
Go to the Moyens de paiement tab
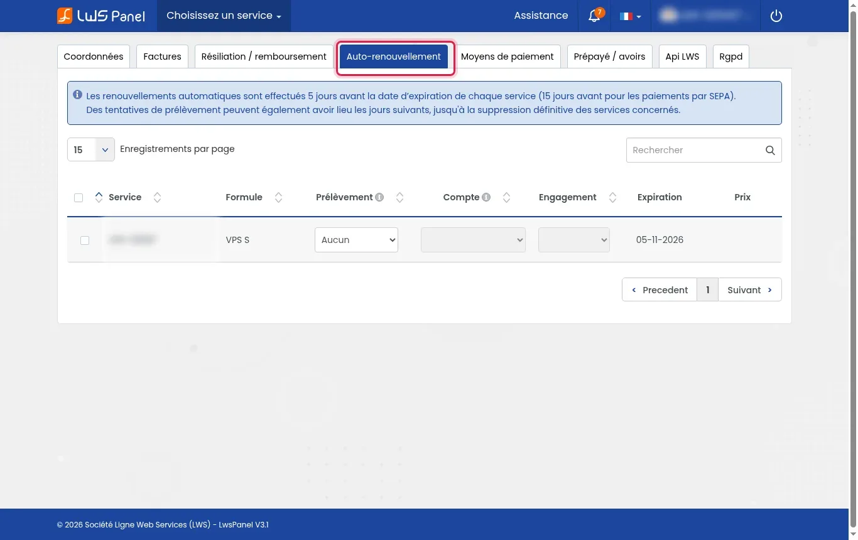click(x=508, y=57)
